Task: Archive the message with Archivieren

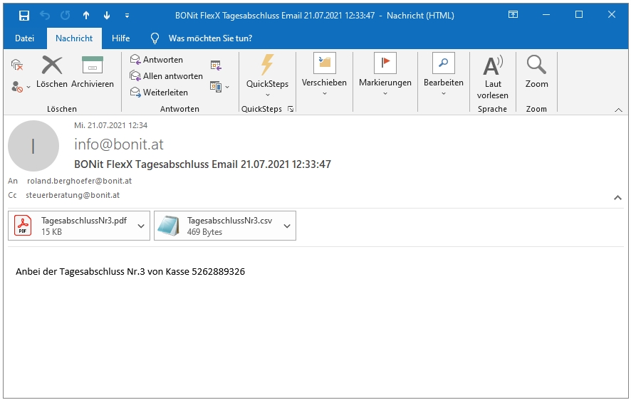Action: (x=93, y=72)
